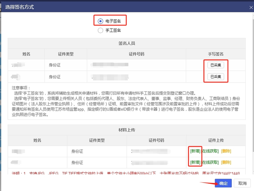Screen dimensions: 254x191
Task: Click 在线获取 in second upload row
Action: [x=210, y=162]
